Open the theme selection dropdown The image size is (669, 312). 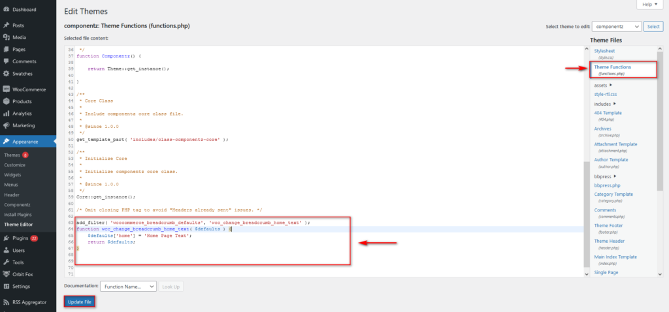click(x=616, y=26)
